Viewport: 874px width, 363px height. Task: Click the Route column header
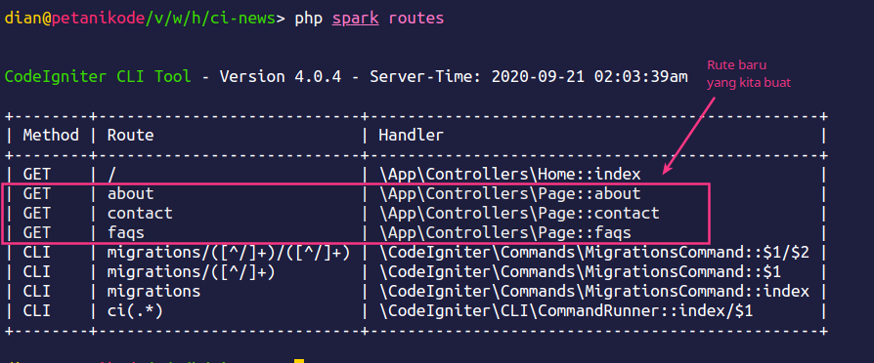130,135
